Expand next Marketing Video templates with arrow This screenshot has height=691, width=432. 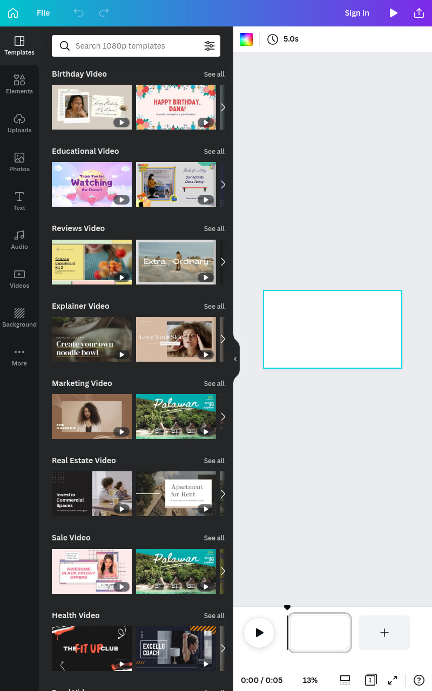(222, 416)
